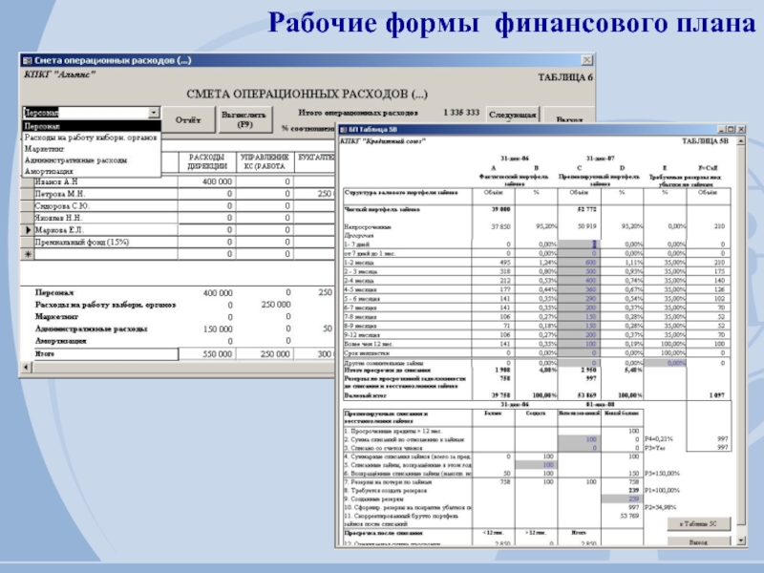The height and width of the screenshot is (573, 764).
Task: Click down arrow of Таблица 5B scrollbar
Action: point(741,541)
